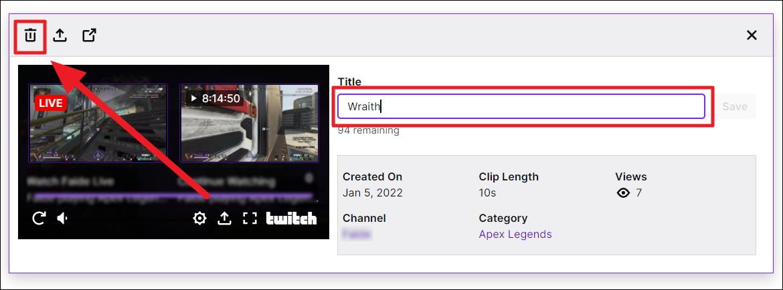Click the Watch Faide Live caption
Viewport: 783px width, 290px height.
(68, 180)
